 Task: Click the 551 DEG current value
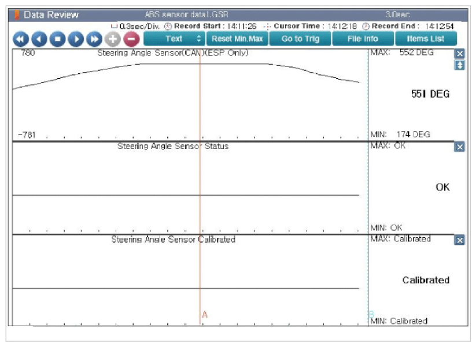coord(430,94)
